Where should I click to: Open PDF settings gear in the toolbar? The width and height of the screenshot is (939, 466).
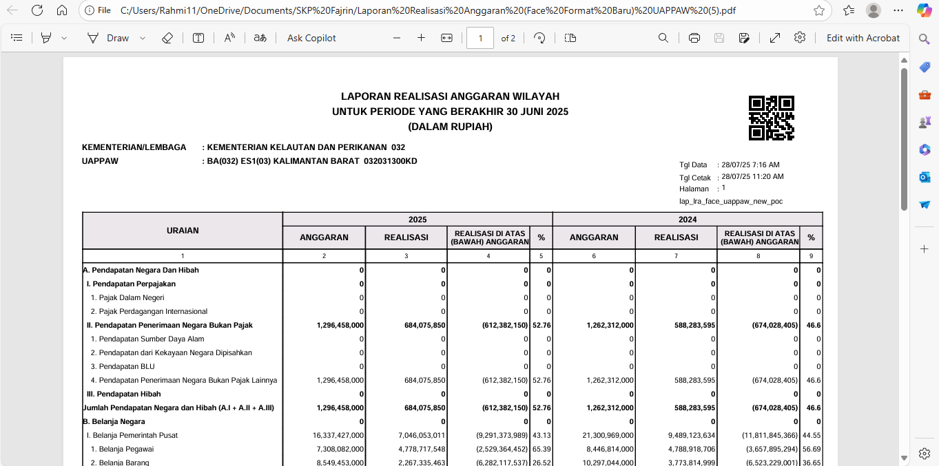[800, 38]
